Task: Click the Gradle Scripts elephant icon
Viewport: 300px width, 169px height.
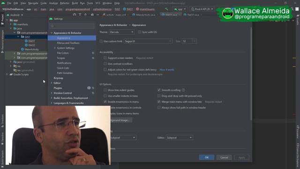Action: coord(11,74)
